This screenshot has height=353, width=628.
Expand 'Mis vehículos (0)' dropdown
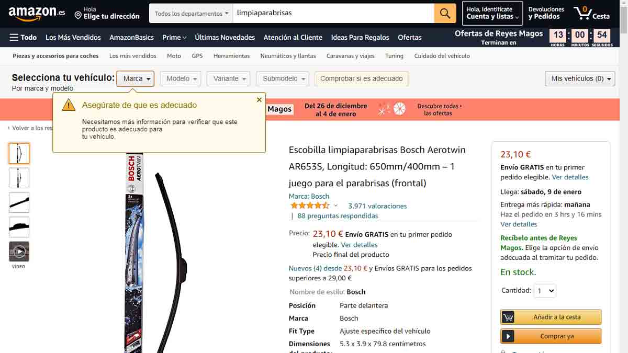tap(580, 78)
